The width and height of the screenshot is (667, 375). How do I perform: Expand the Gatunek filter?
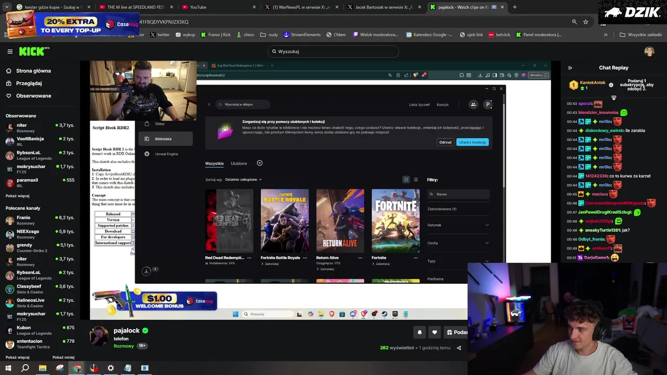coord(458,225)
